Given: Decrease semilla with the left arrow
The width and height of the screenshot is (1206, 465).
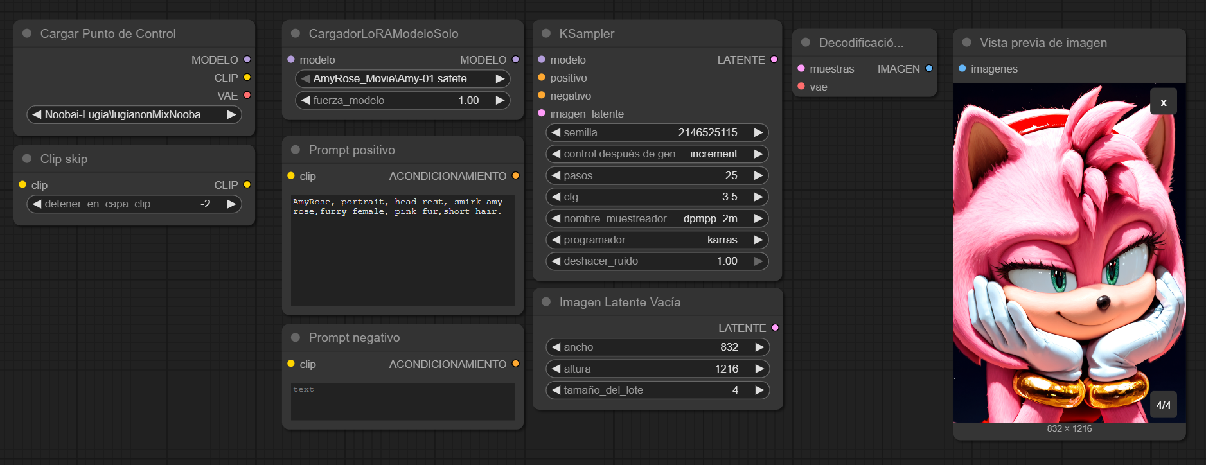Looking at the screenshot, I should coord(556,132).
